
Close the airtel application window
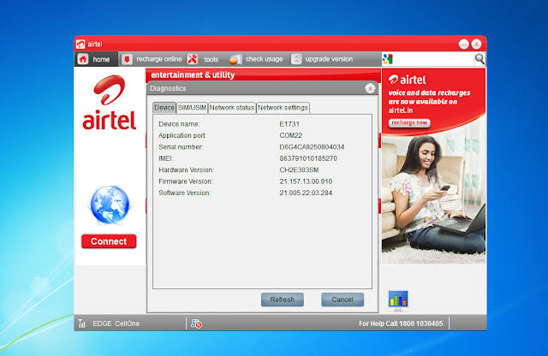tap(476, 44)
